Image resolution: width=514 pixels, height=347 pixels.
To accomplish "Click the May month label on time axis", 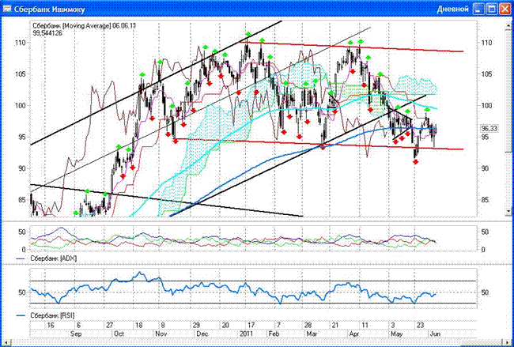I will click(x=397, y=334).
